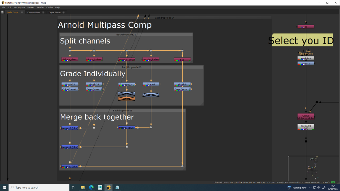Click the BackdropNode21 header bar
This screenshot has width=340, height=191.
click(x=126, y=34)
